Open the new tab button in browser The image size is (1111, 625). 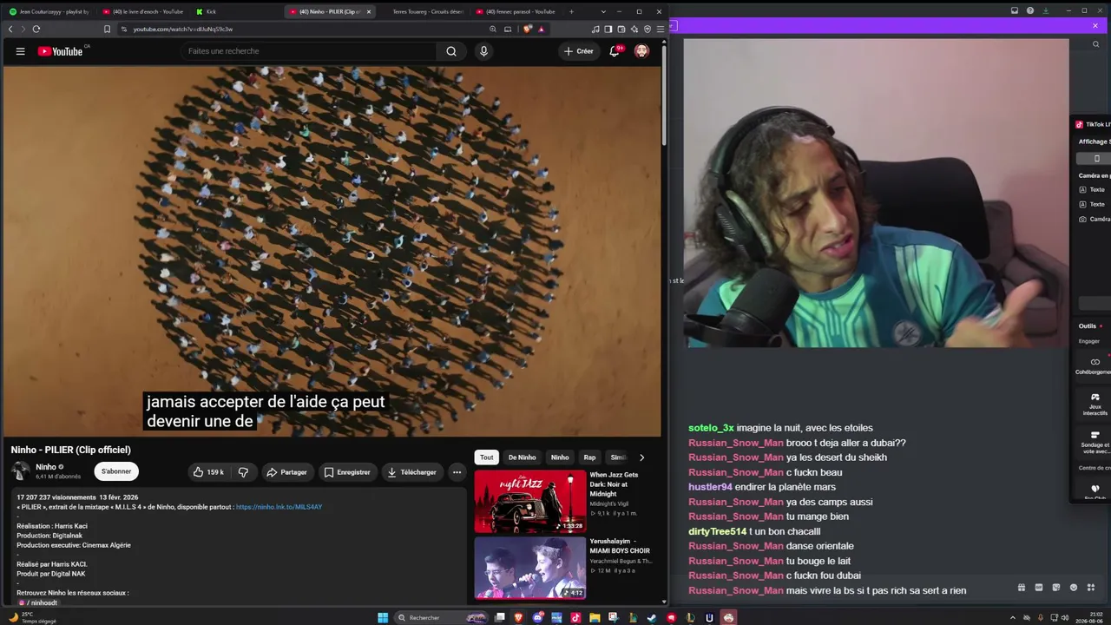(571, 11)
